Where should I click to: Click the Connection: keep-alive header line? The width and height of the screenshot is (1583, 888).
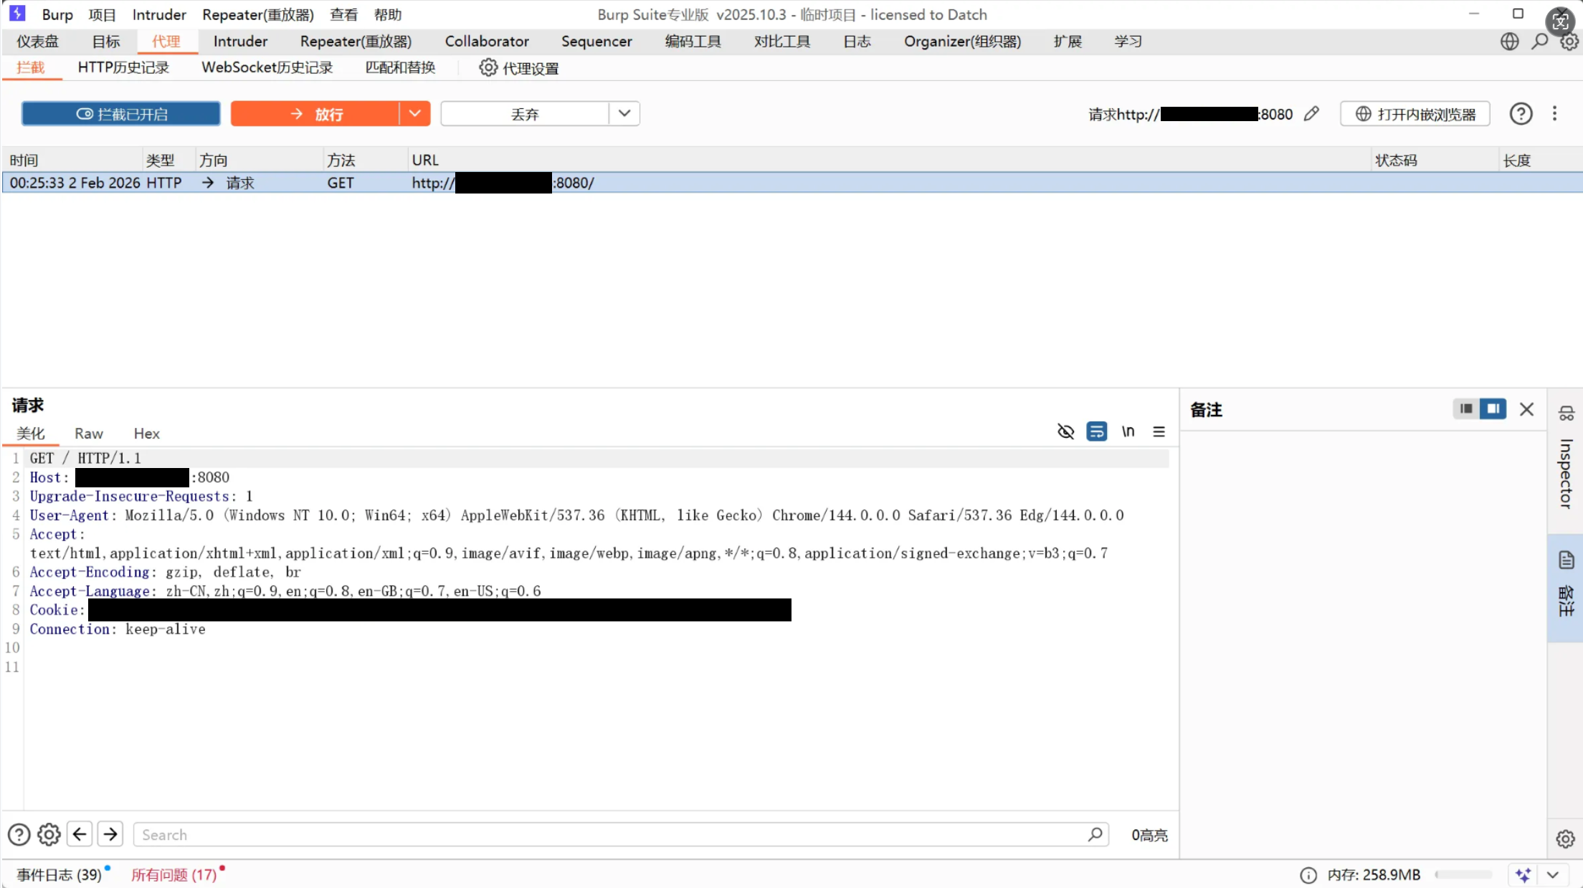[118, 629]
